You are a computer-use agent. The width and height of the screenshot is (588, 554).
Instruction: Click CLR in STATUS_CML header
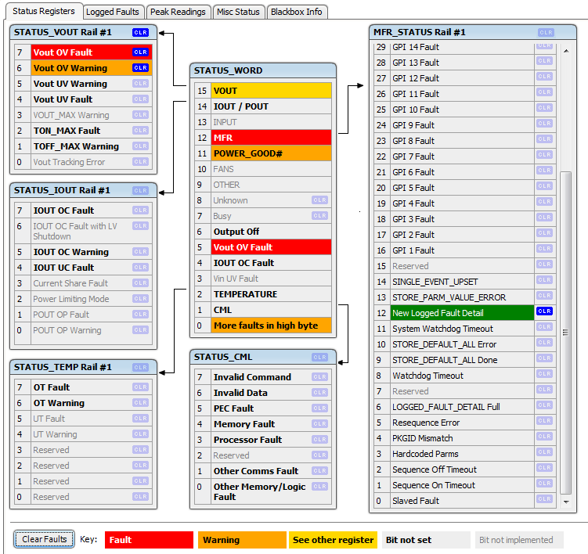[x=320, y=358]
